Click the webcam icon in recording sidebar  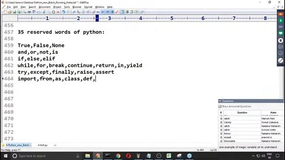(x=281, y=27)
